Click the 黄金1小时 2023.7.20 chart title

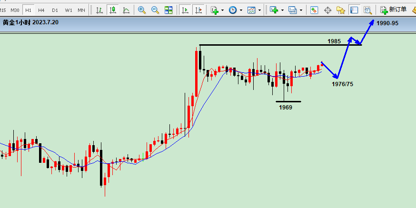30,22
